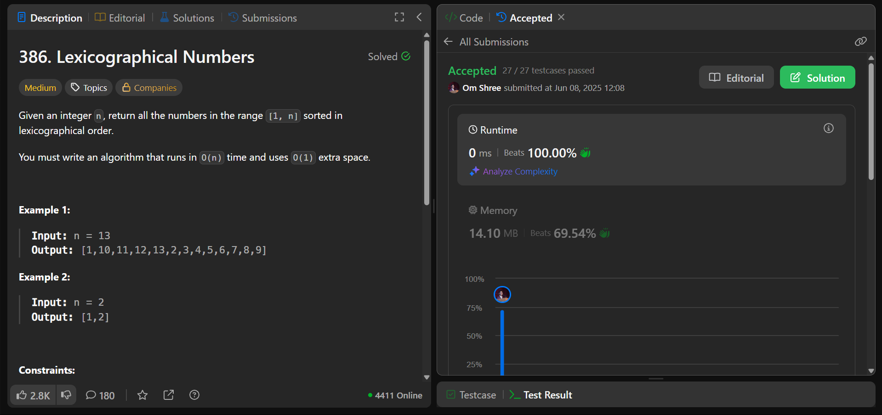The height and width of the screenshot is (415, 882).
Task: Expand the Companies tag
Action: (x=149, y=88)
